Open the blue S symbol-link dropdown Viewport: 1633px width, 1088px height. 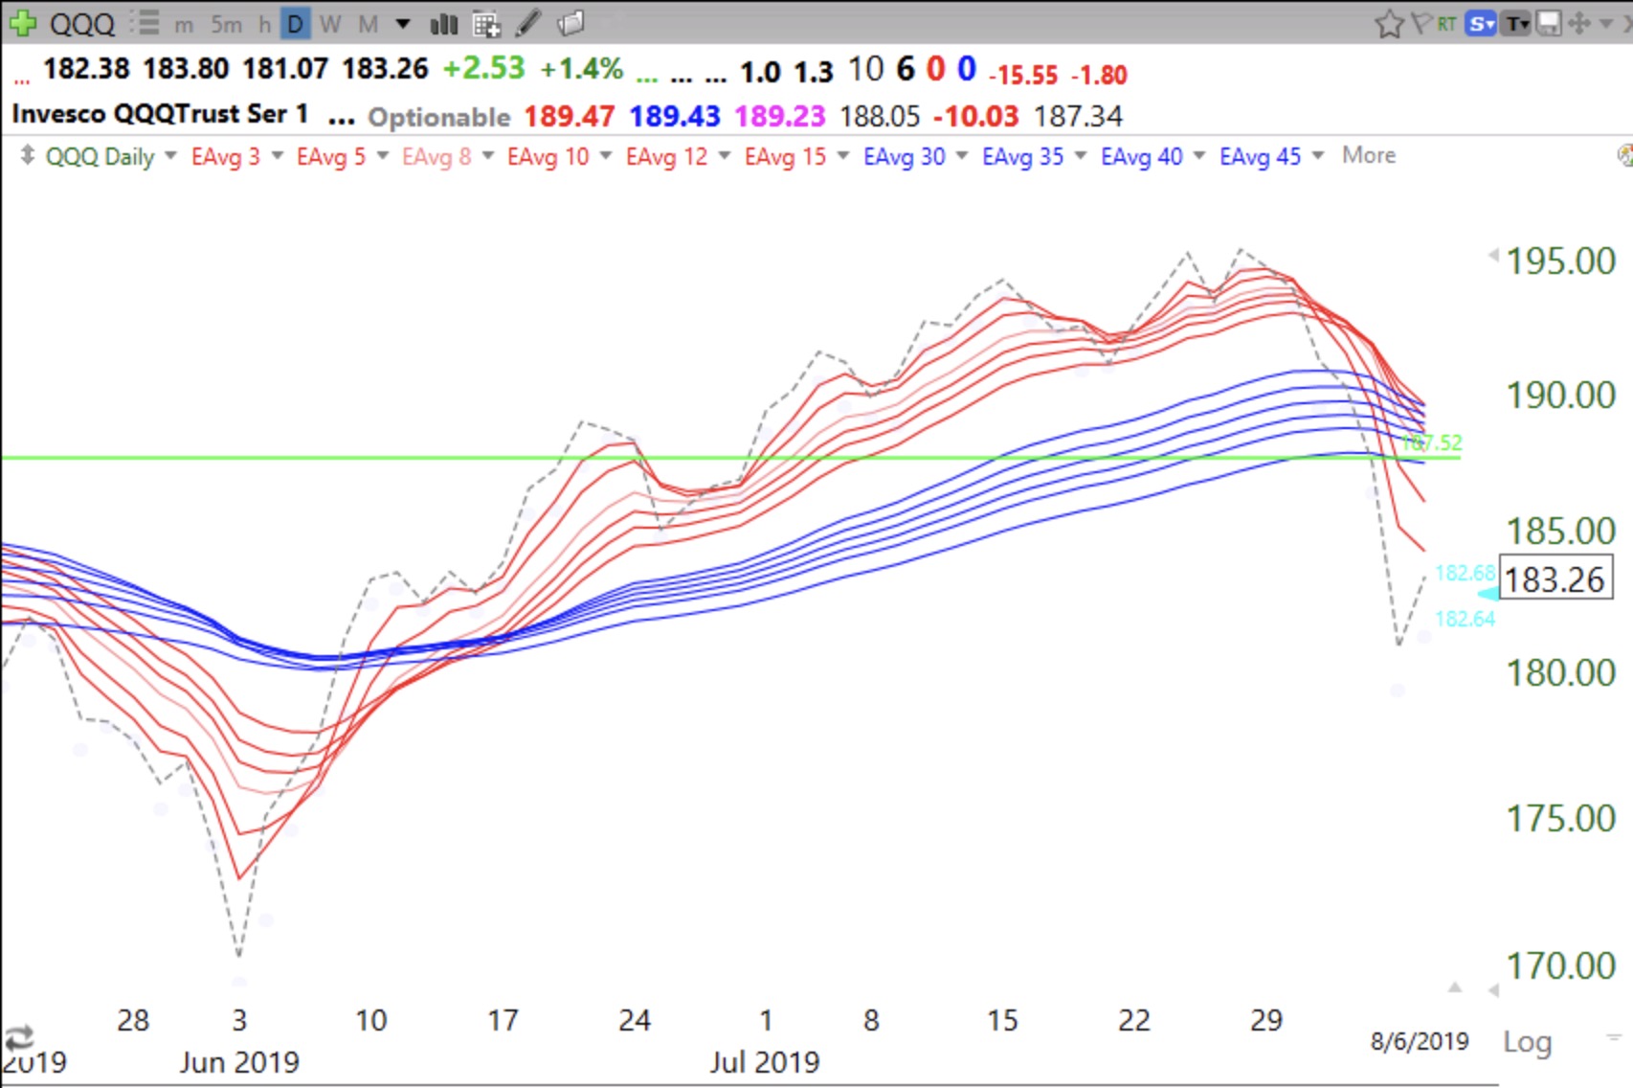point(1481,24)
